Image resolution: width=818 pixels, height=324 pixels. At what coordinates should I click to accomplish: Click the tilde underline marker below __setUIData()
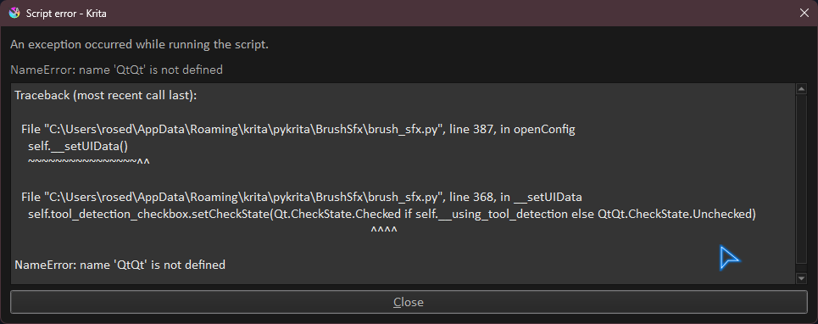click(x=89, y=162)
